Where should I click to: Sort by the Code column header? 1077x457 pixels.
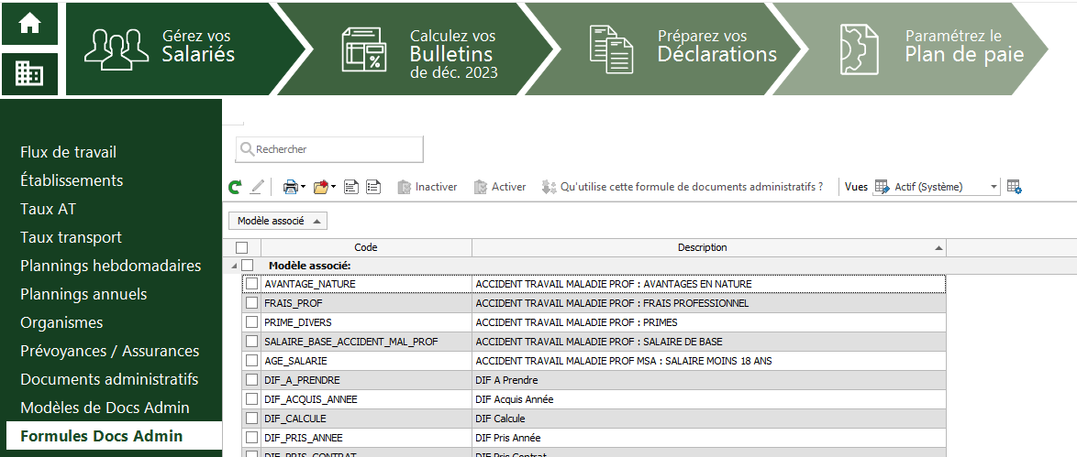click(x=366, y=247)
